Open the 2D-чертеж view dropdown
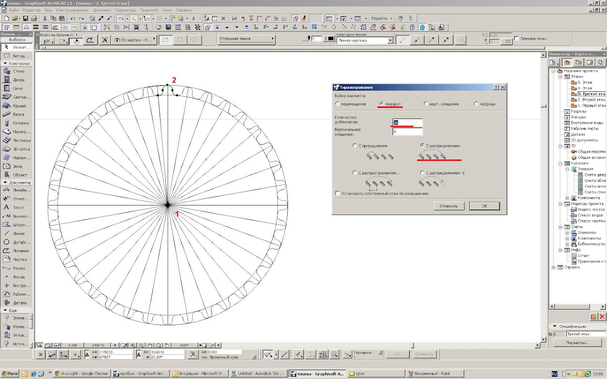 pos(135,40)
